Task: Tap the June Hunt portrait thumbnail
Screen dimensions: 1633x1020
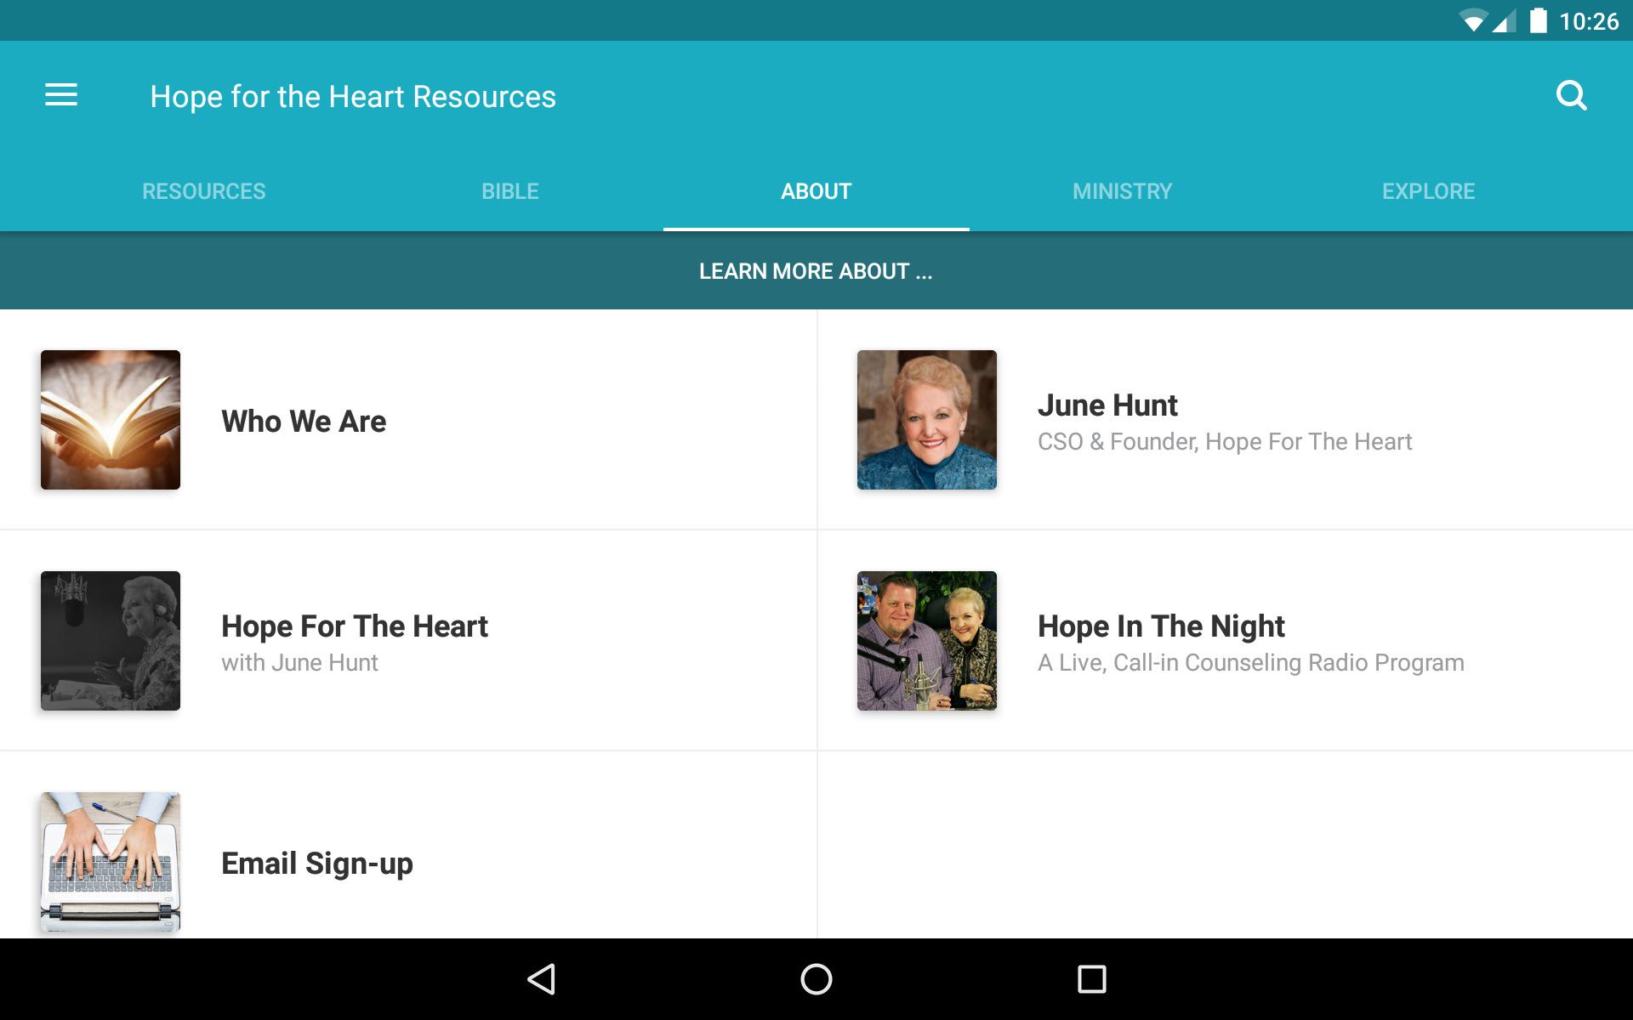Action: coord(927,420)
